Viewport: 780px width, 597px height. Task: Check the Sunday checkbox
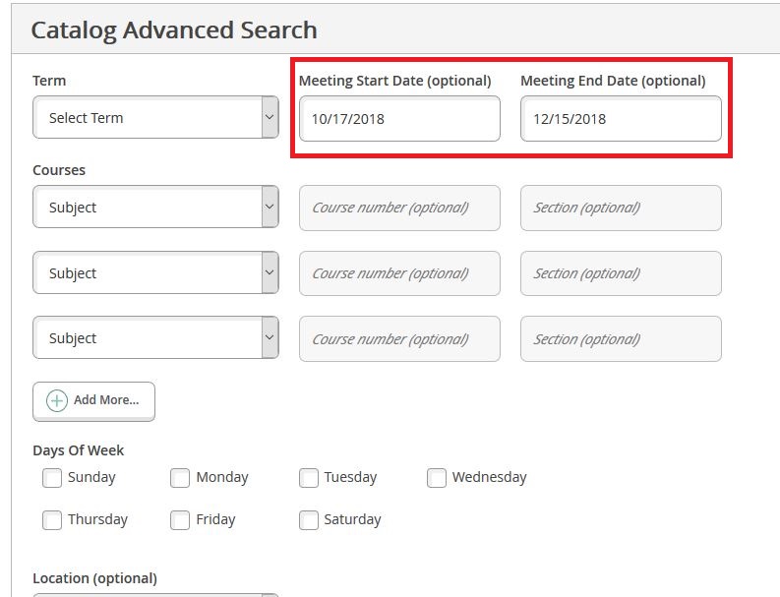coord(52,478)
